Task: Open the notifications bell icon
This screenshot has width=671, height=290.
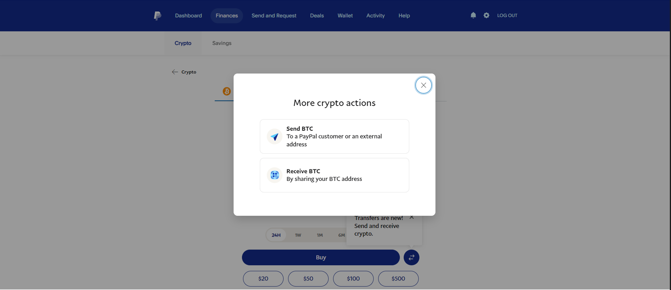Action: (x=473, y=15)
